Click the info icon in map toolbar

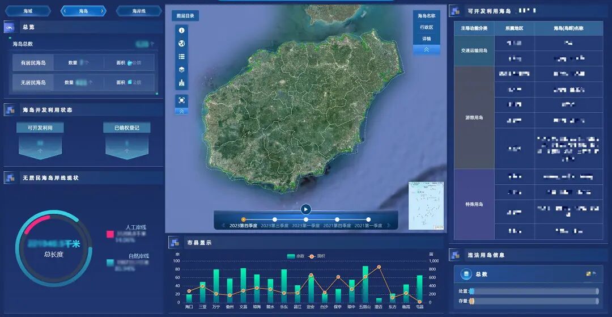pyautogui.click(x=182, y=31)
